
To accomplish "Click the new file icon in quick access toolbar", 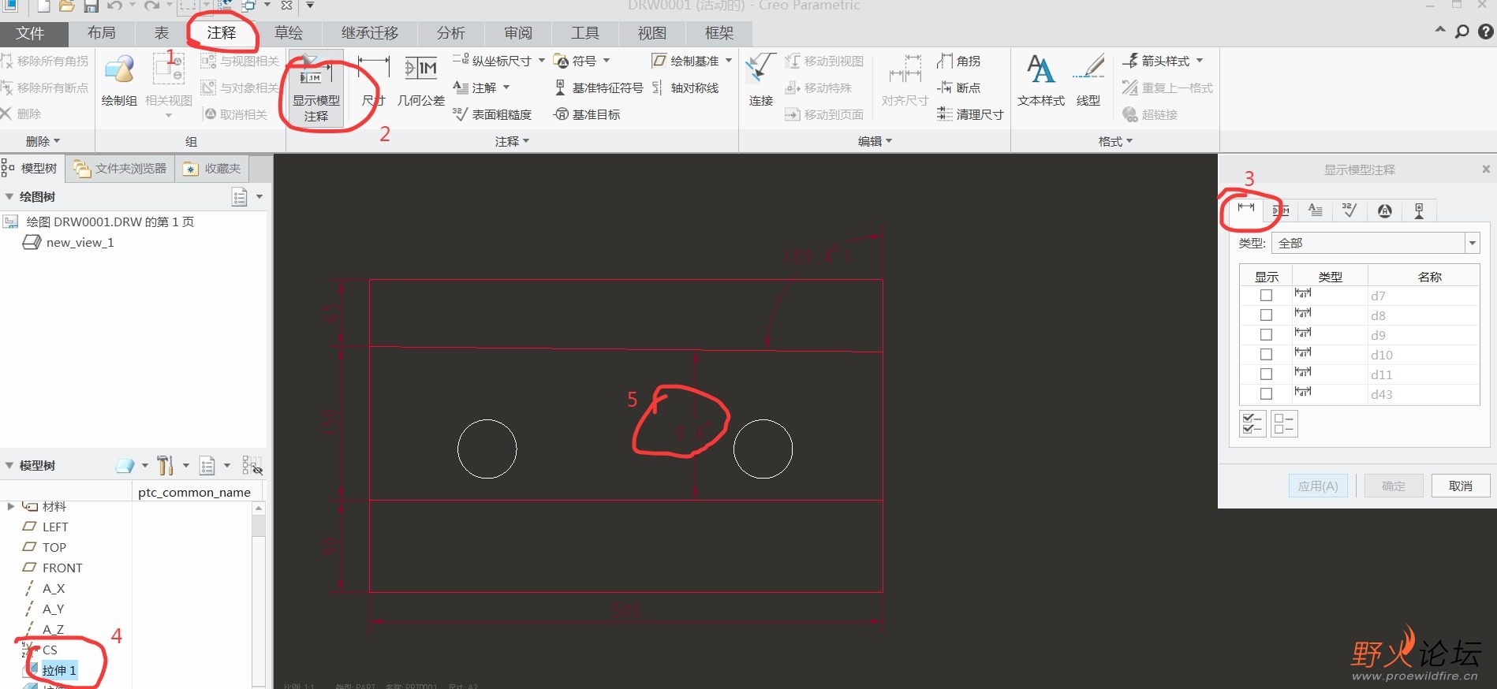I will (x=43, y=6).
